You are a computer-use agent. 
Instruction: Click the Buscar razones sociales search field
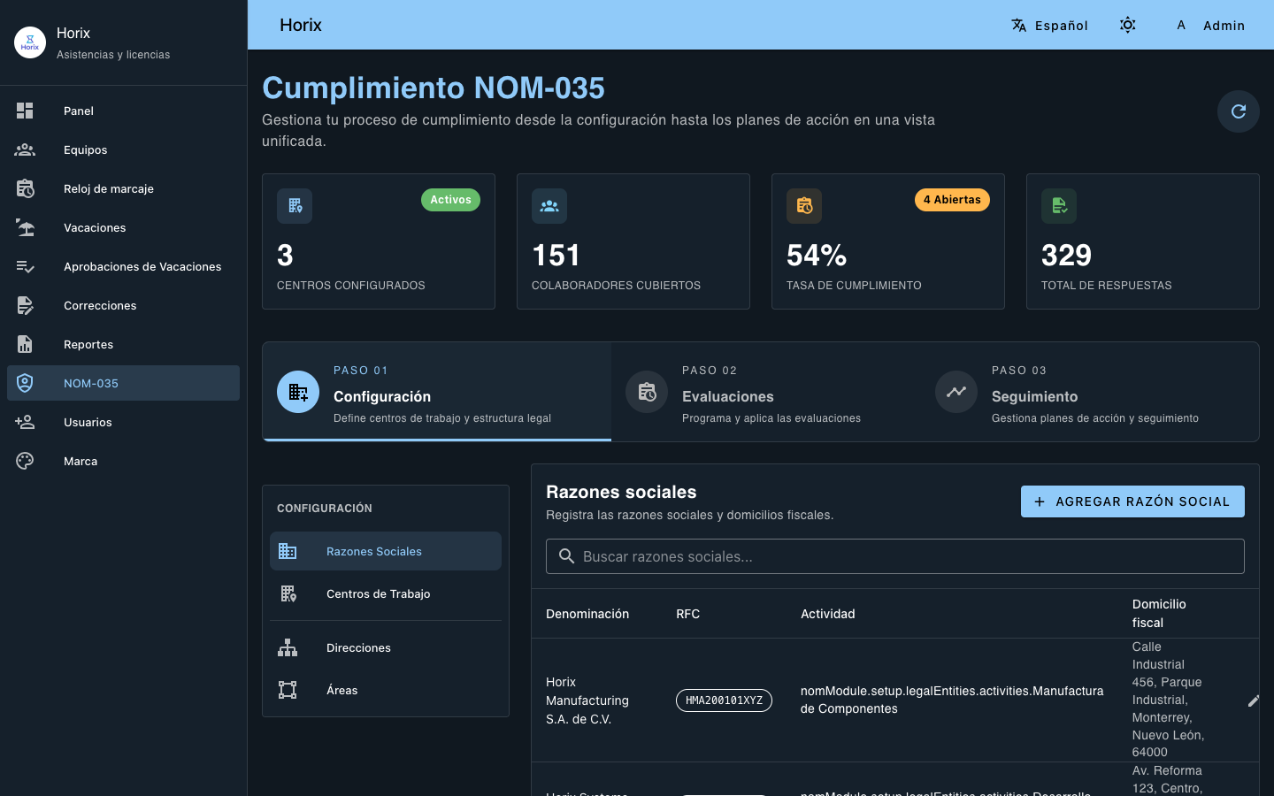[x=894, y=556]
